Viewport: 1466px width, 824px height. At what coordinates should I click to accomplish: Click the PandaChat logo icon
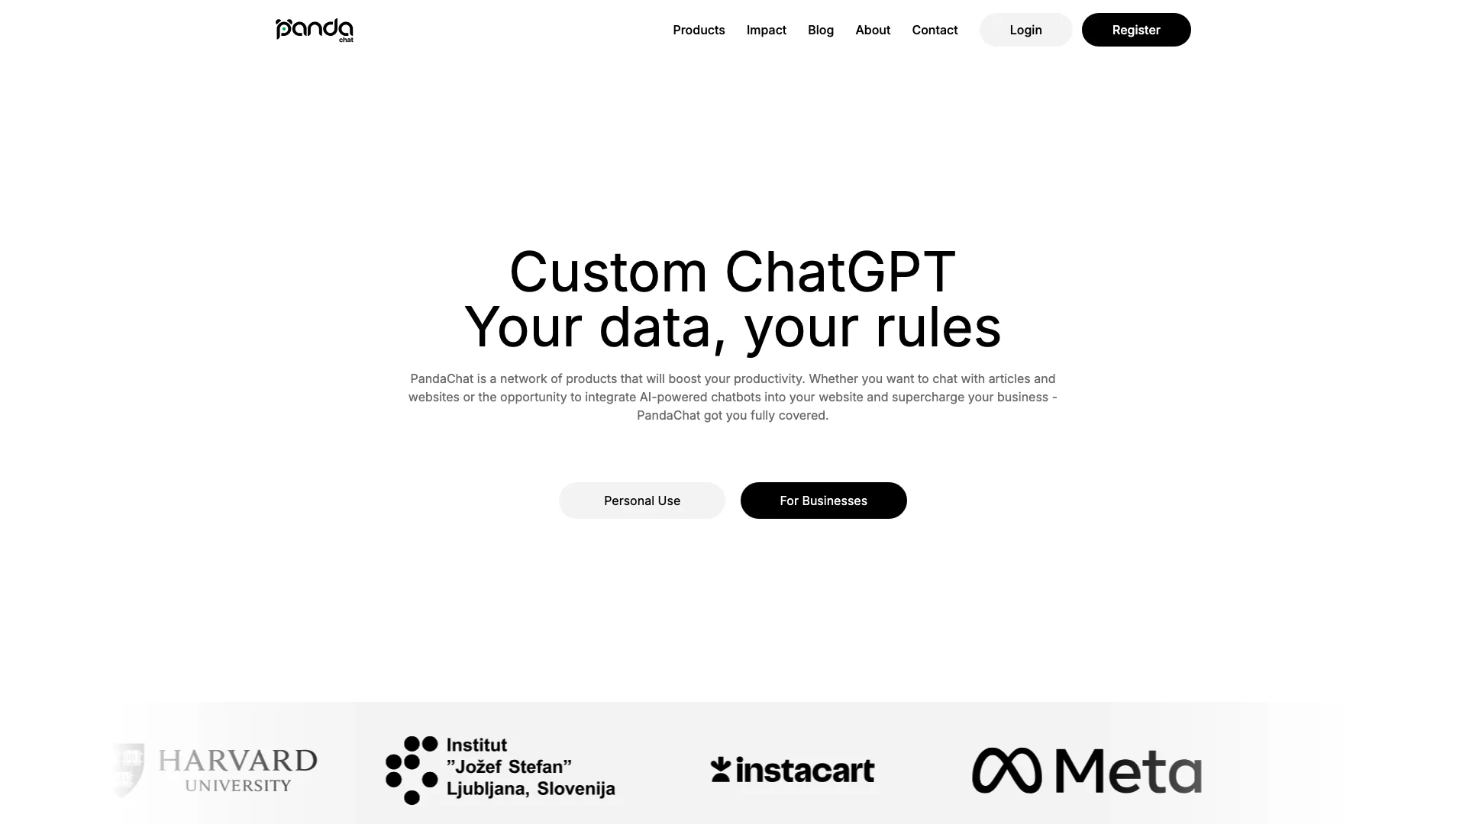[x=313, y=29]
